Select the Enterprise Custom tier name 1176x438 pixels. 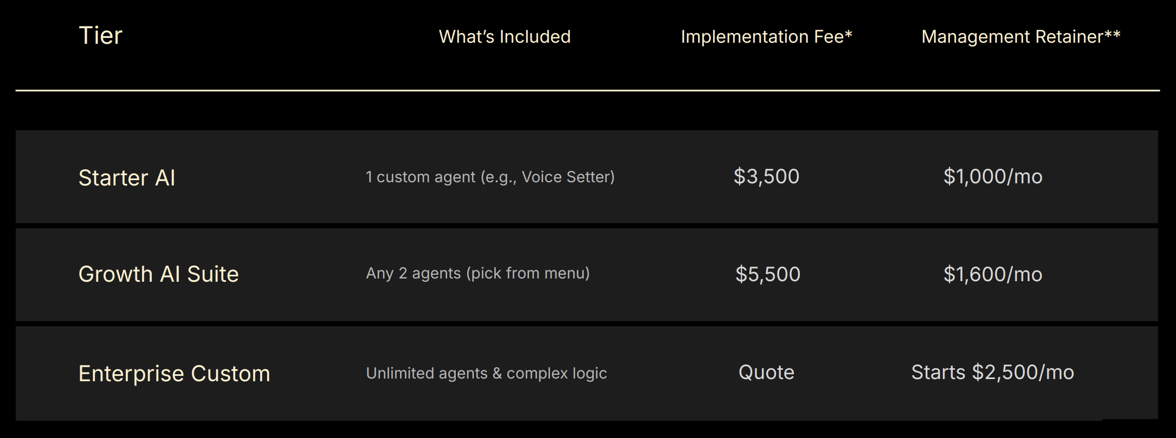174,374
